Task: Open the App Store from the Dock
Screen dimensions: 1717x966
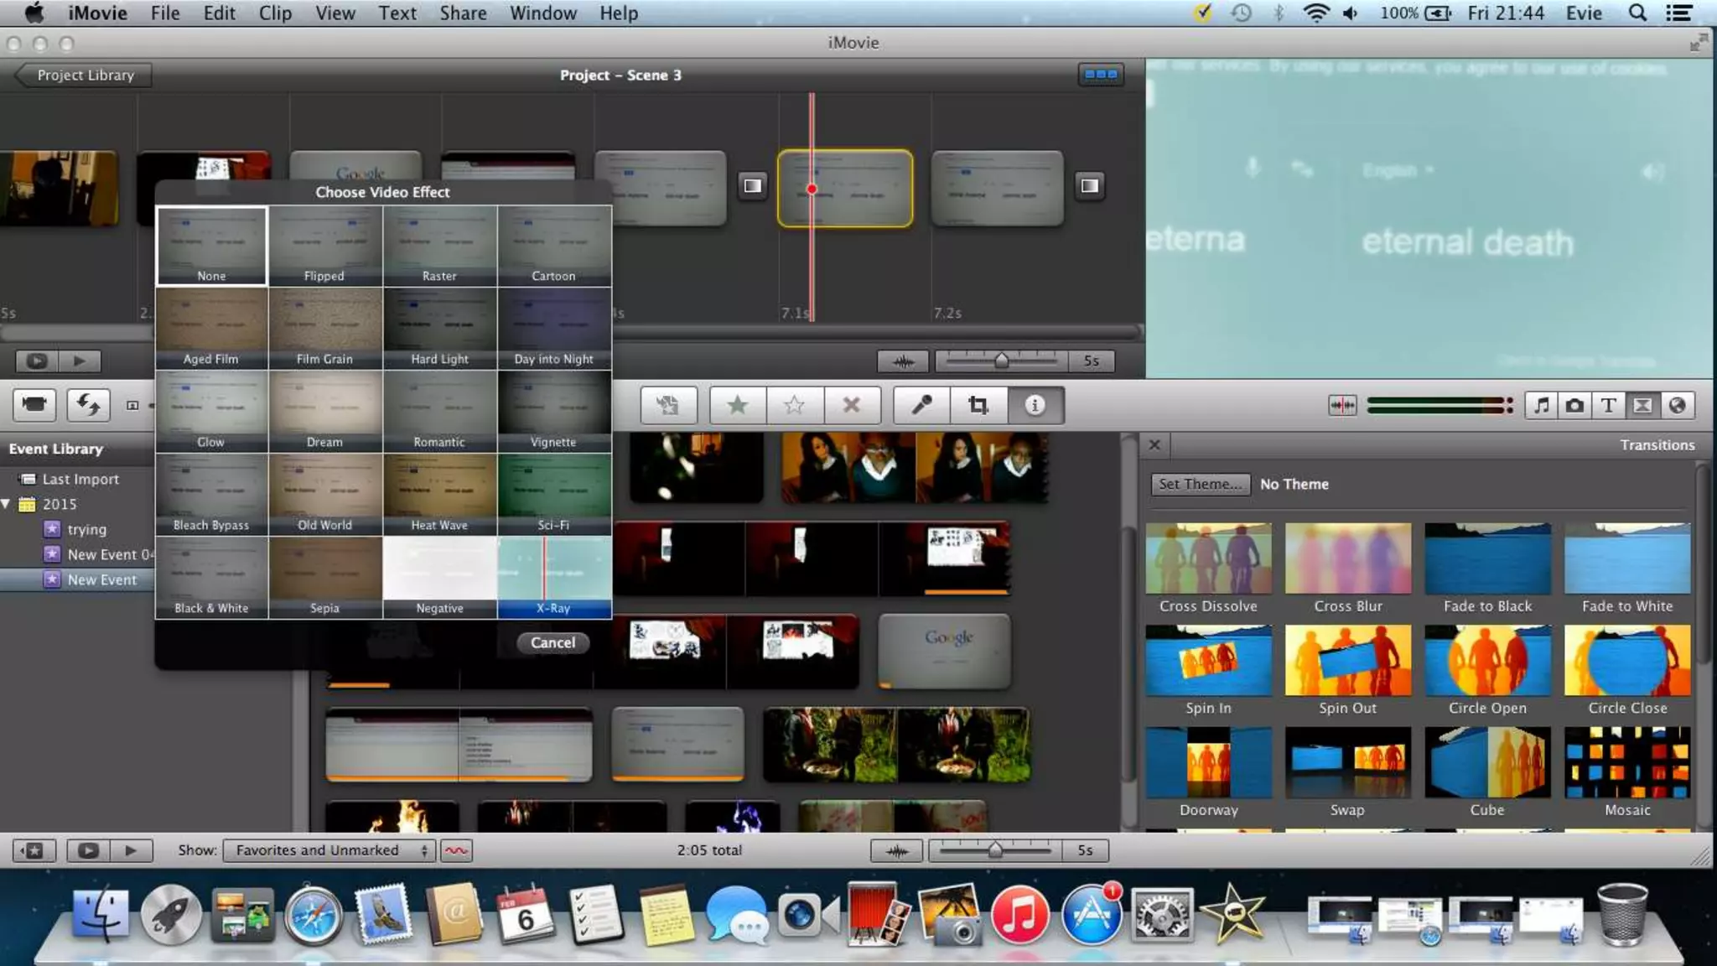Action: pyautogui.click(x=1092, y=916)
